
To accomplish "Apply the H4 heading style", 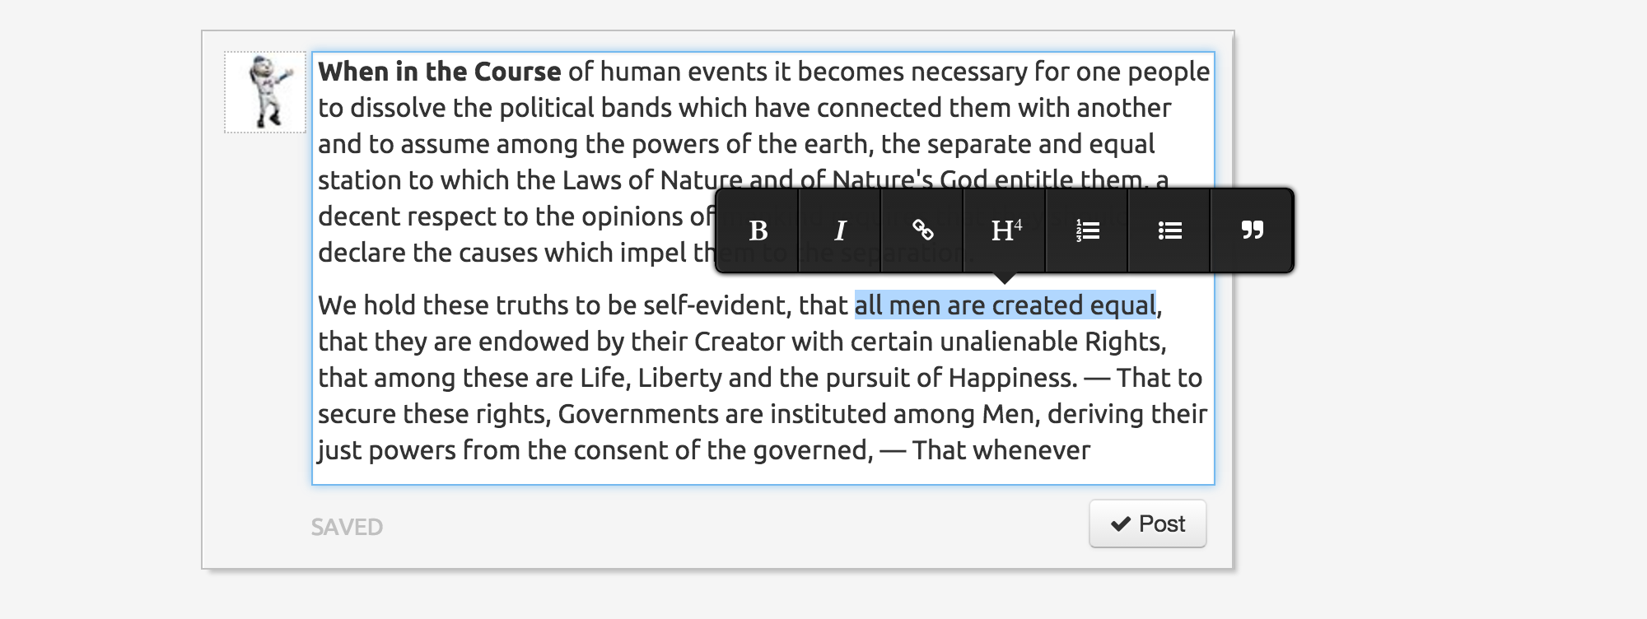I will (x=1005, y=230).
